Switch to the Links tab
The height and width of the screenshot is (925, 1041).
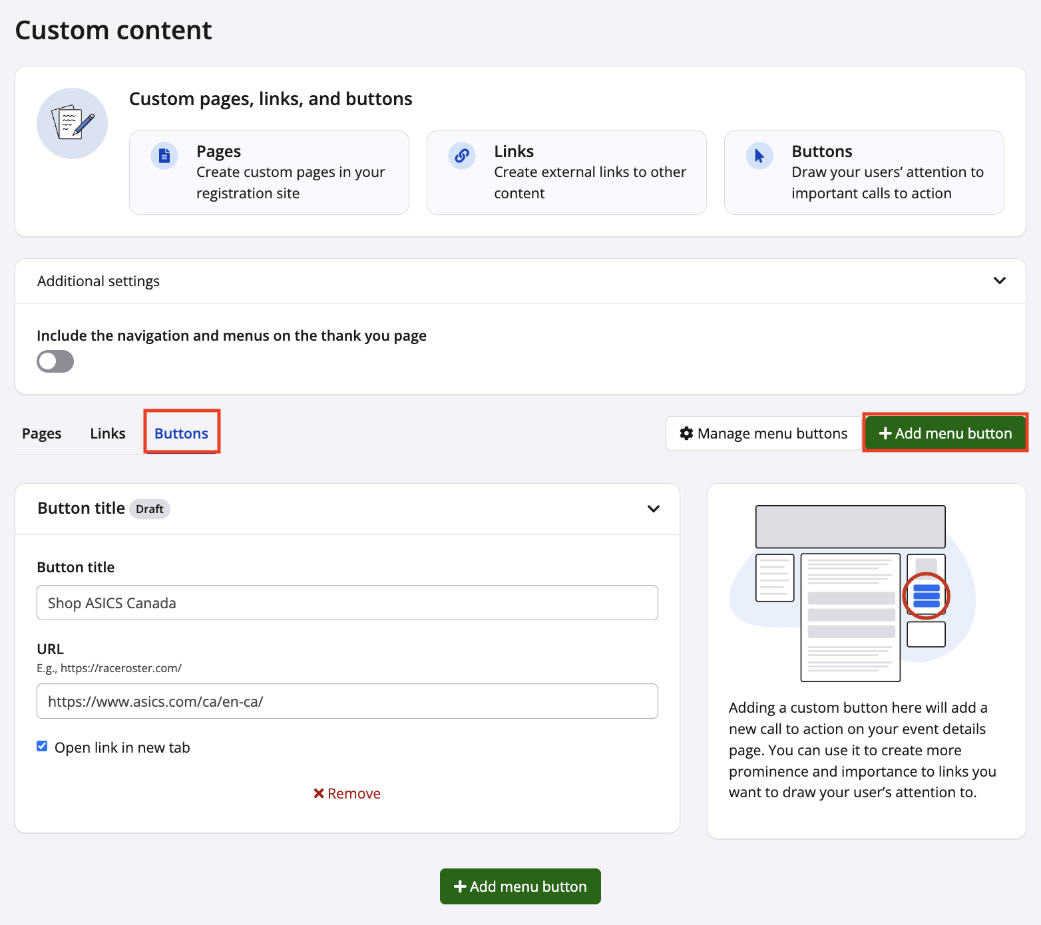(x=108, y=434)
